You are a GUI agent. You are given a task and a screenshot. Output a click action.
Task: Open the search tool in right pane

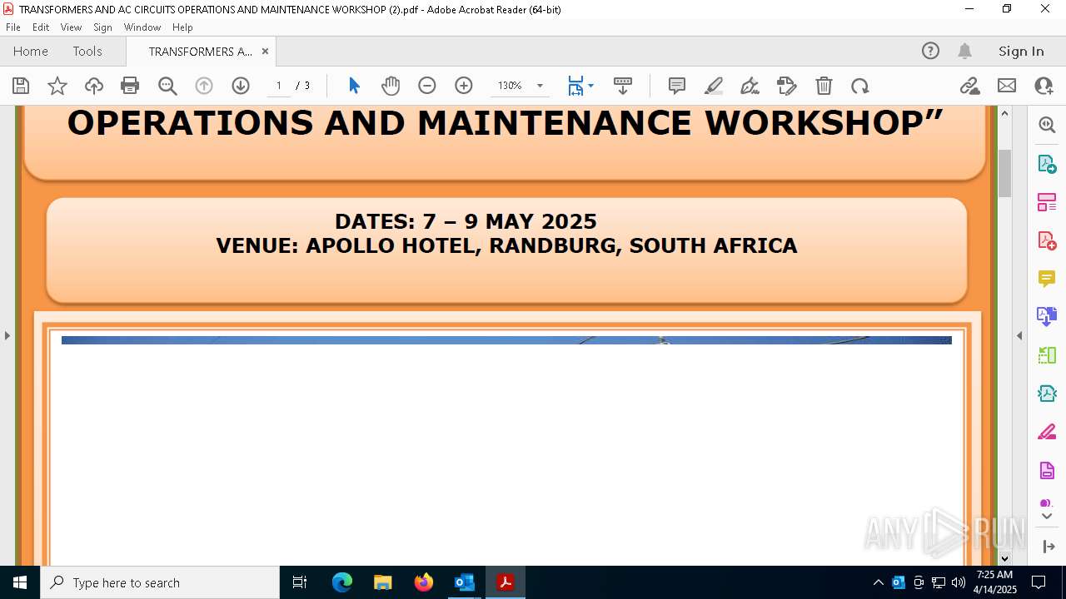[1047, 125]
